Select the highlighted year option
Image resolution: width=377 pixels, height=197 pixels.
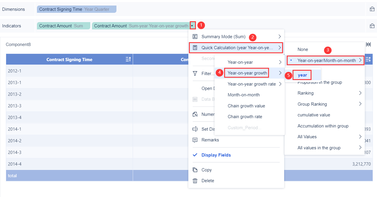[x=302, y=75]
